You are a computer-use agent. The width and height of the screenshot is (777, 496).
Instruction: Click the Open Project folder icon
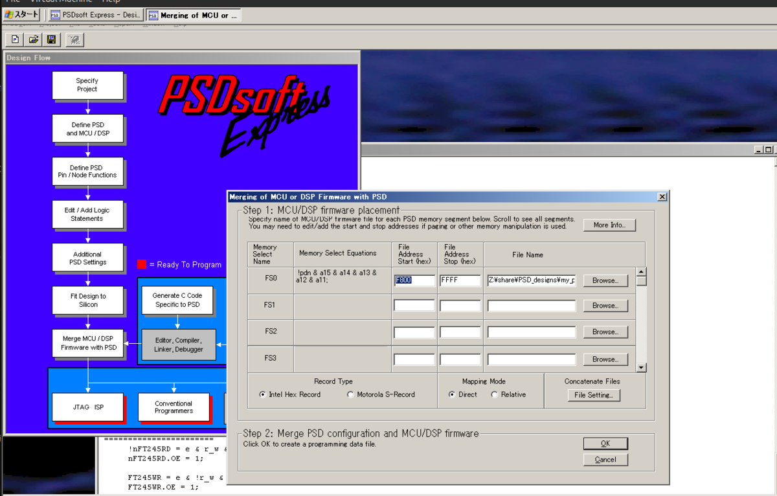tap(34, 39)
